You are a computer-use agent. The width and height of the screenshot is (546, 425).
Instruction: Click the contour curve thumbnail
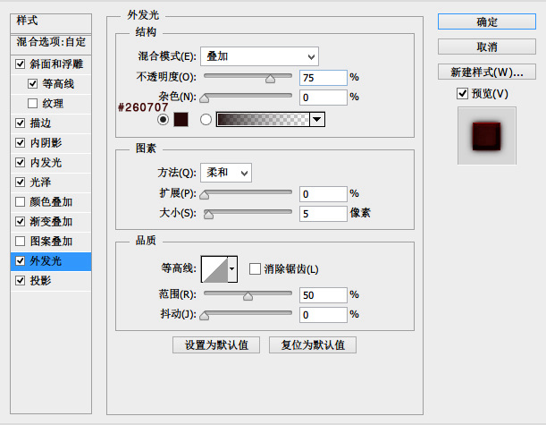click(x=214, y=268)
